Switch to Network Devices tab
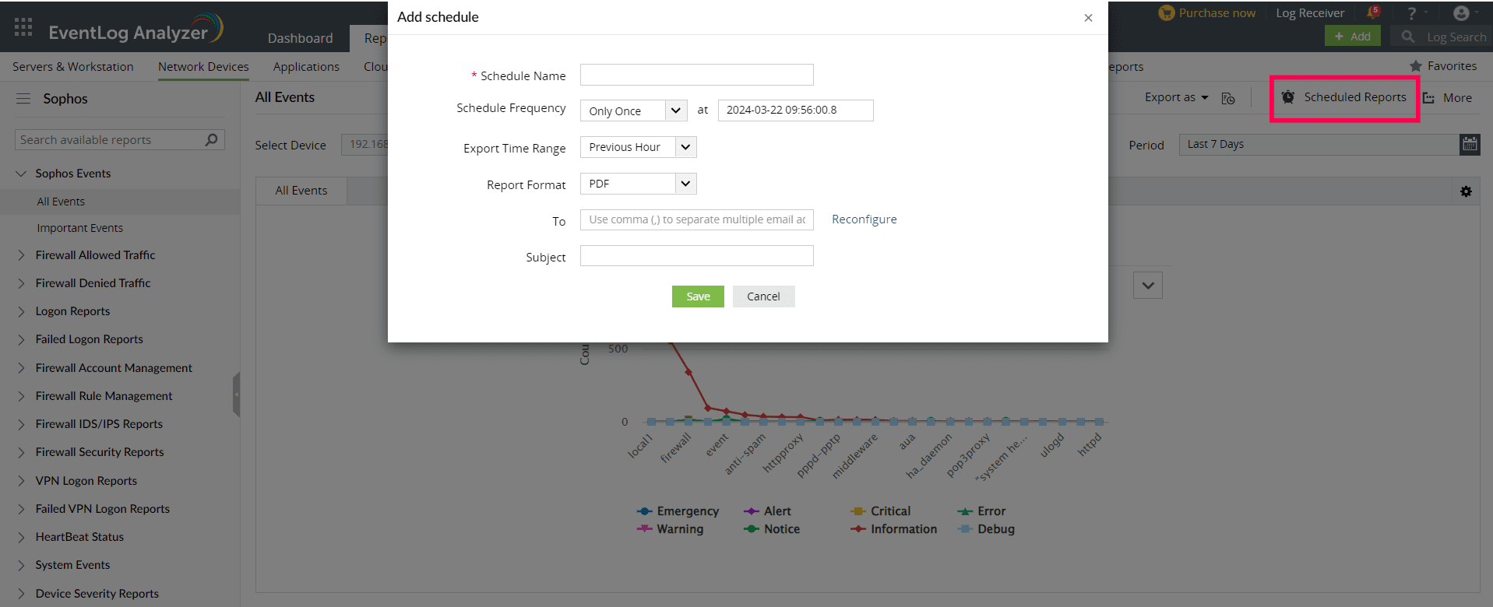Image resolution: width=1493 pixels, height=607 pixels. point(203,67)
